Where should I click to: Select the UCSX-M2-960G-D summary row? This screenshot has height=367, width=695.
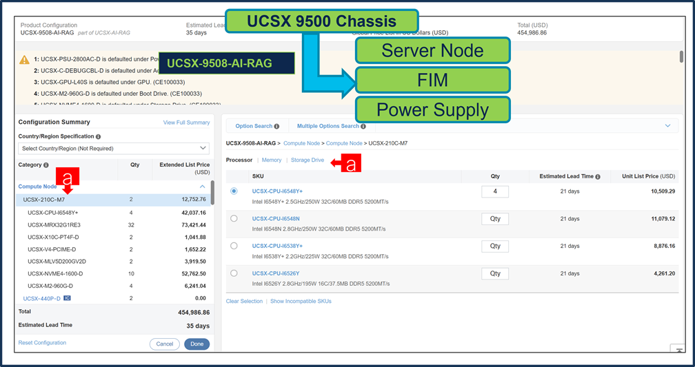114,286
